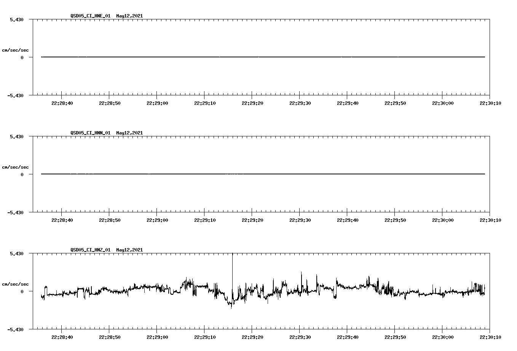The image size is (517, 351).
Task: Click the 22:29:40 time label under HNE plot
Action: pyautogui.click(x=348, y=103)
